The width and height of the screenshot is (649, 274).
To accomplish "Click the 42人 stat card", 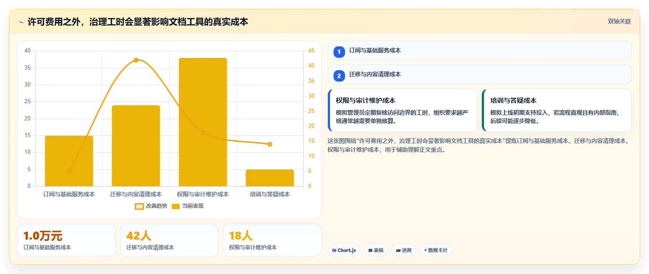I will point(169,240).
